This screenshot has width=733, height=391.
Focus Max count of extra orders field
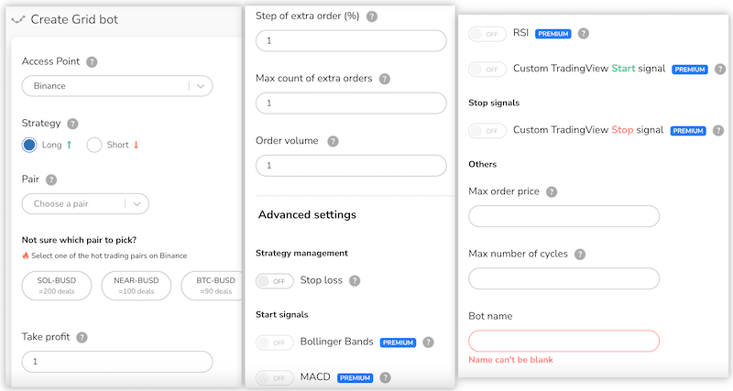351,103
